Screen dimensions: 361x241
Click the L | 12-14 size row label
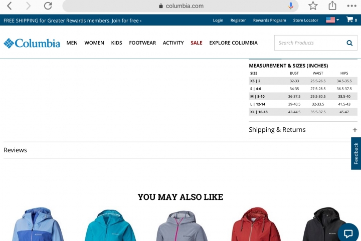(258, 104)
